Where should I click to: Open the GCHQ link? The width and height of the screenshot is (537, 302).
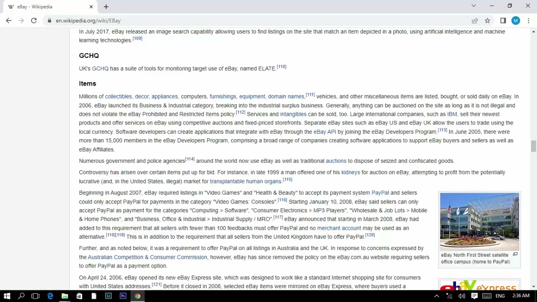(x=100, y=69)
